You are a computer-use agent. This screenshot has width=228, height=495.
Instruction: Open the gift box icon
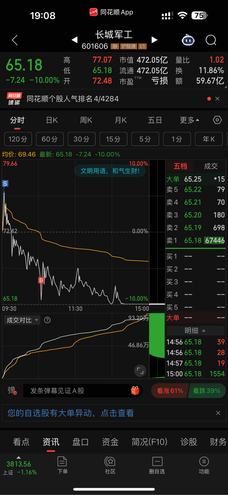[135, 391]
